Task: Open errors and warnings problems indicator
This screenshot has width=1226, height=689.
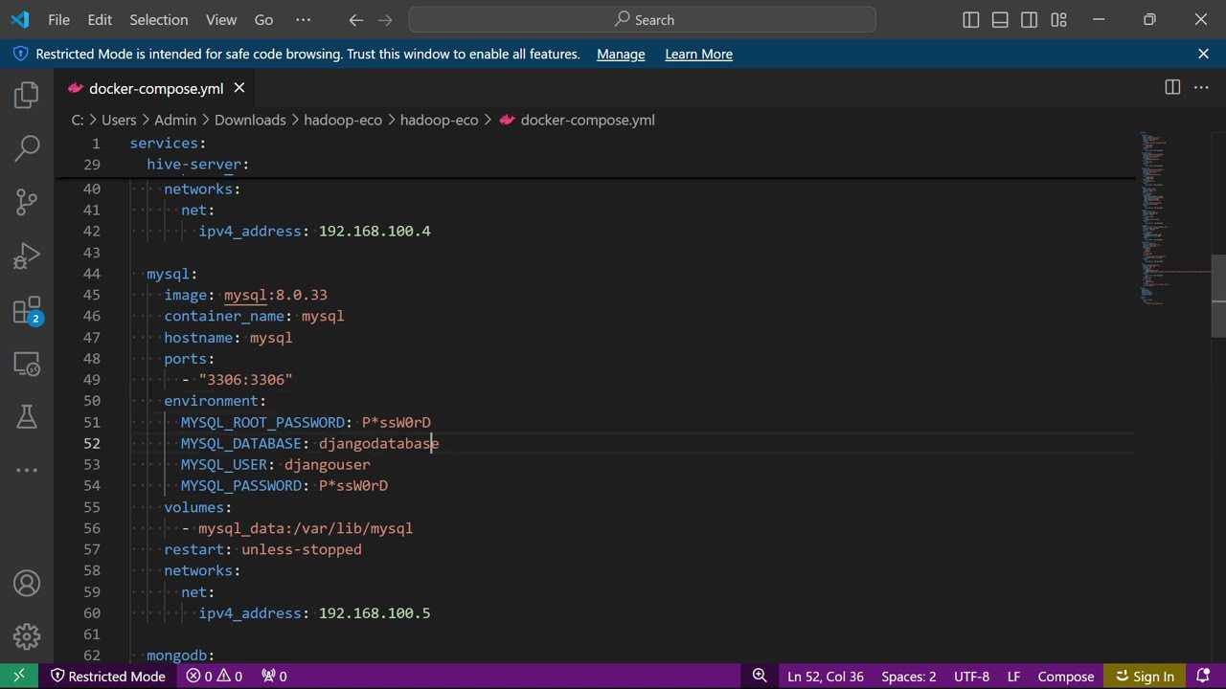Action: [215, 676]
